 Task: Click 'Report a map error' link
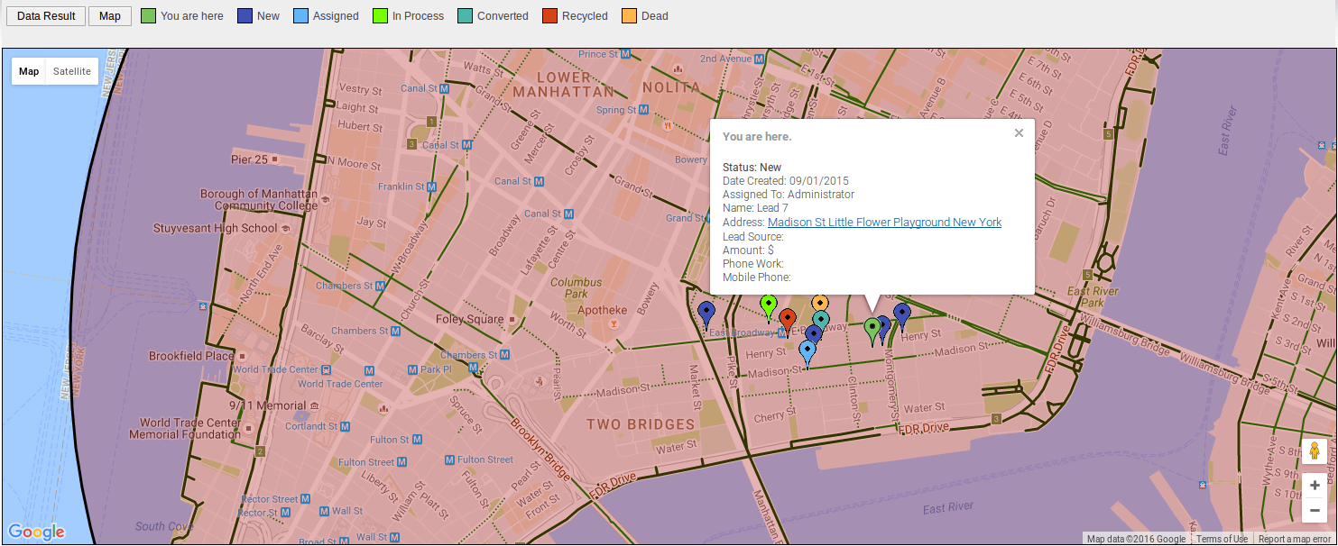pyautogui.click(x=1295, y=539)
